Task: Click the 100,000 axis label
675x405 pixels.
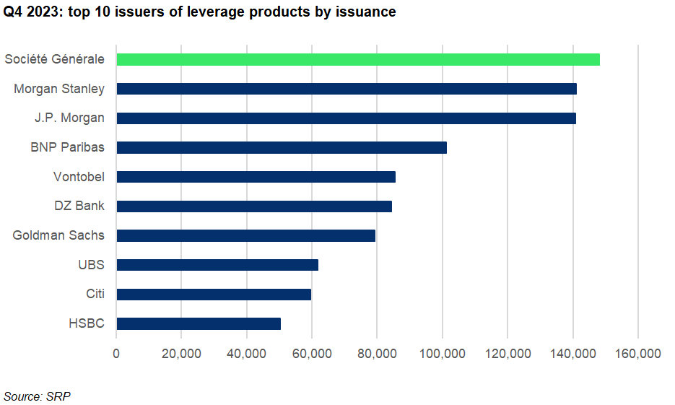Action: 443,354
